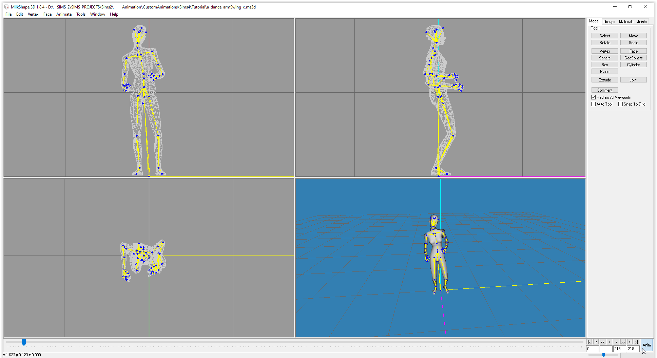Step forward one frame
657x358 pixels.
(x=616, y=342)
